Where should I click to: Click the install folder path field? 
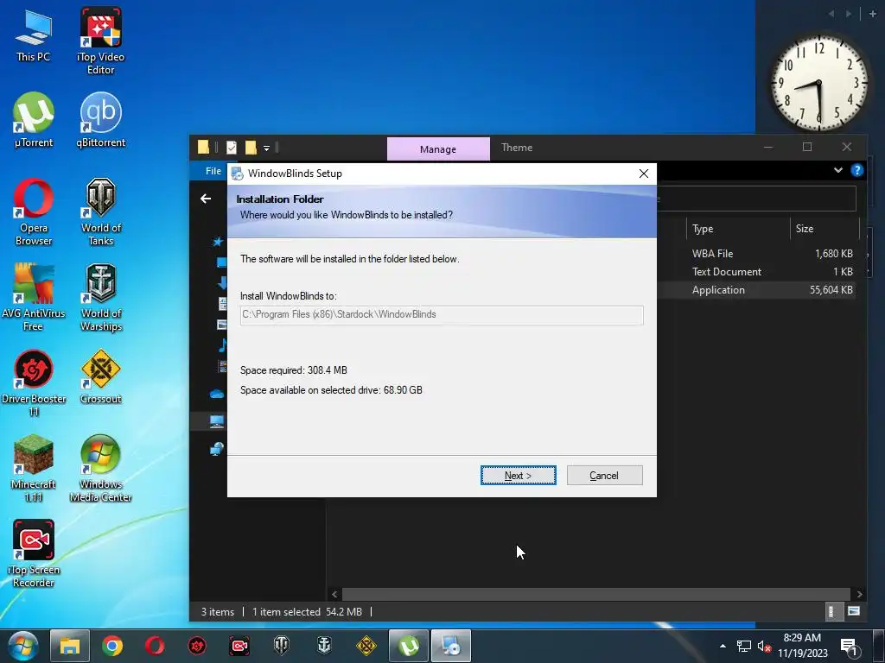click(x=442, y=315)
